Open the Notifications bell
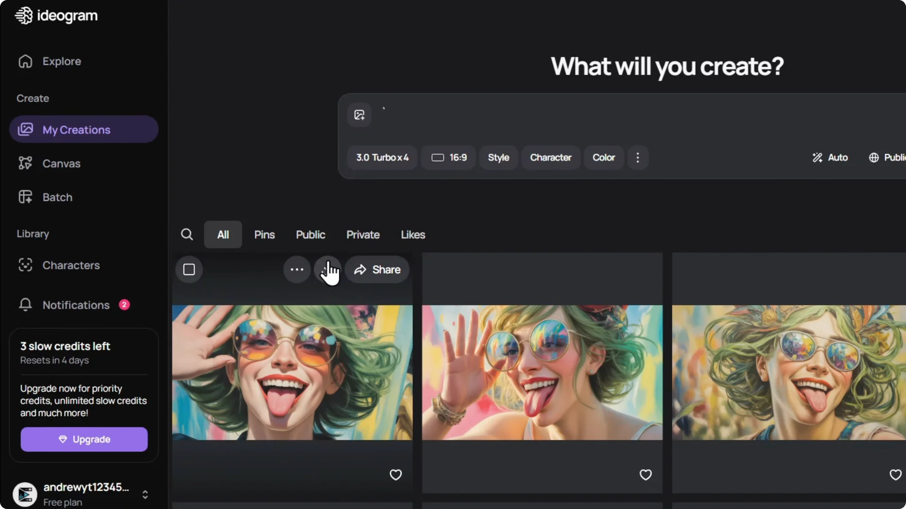The height and width of the screenshot is (509, 906). tap(76, 305)
